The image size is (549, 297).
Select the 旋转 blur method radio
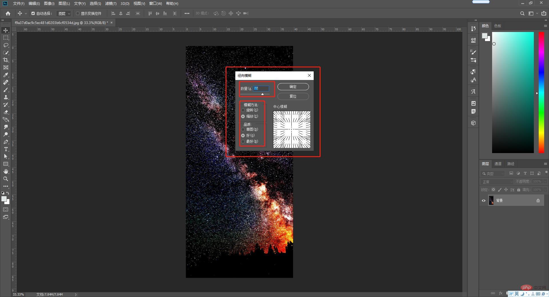pos(243,110)
